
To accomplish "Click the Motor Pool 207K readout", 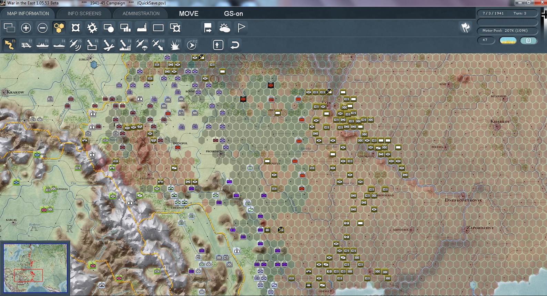I will [507, 31].
